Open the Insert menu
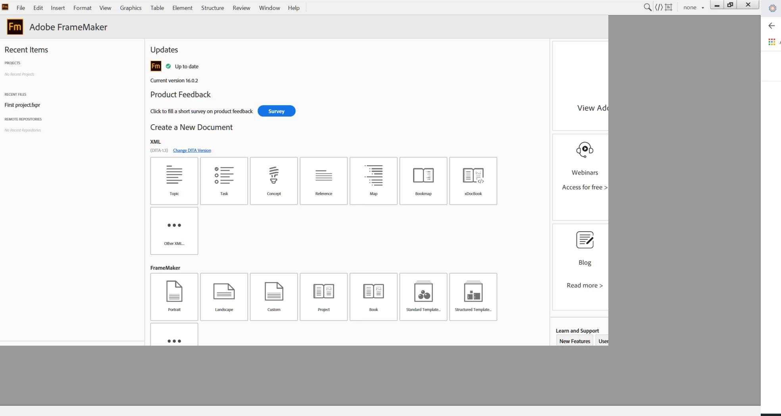The image size is (781, 416). [58, 8]
